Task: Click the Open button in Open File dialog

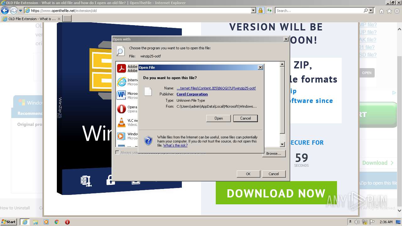Action: pyautogui.click(x=219, y=118)
